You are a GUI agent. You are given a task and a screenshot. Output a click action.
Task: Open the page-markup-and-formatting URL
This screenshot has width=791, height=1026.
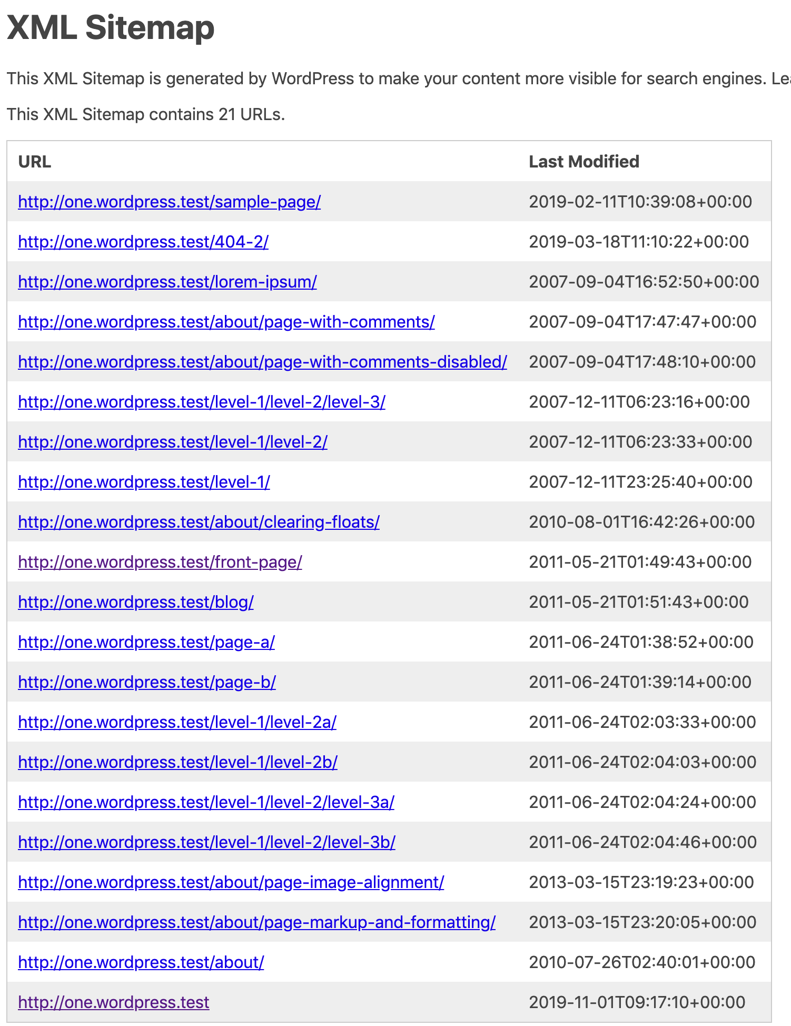click(256, 922)
